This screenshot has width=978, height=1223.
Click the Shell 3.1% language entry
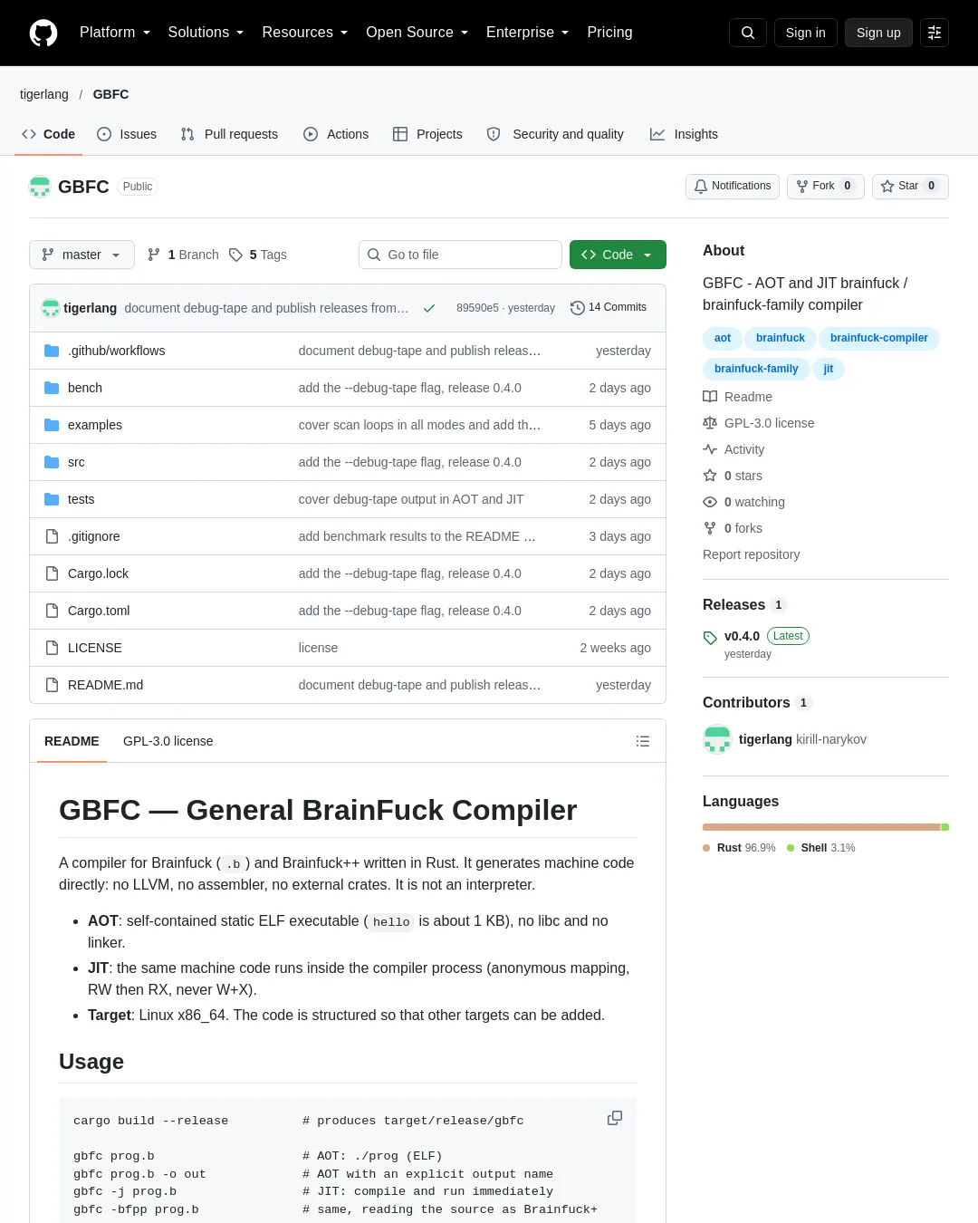click(x=821, y=848)
